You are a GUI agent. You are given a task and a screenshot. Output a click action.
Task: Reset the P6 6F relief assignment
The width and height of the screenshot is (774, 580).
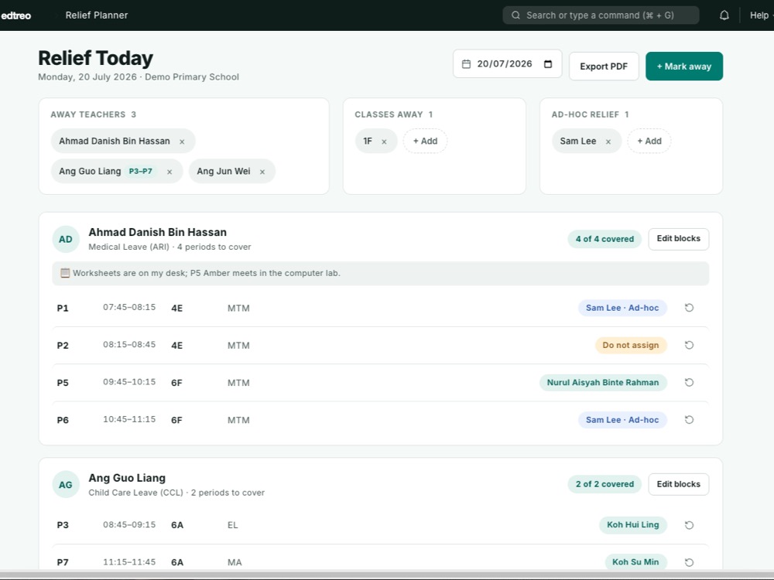coord(689,420)
